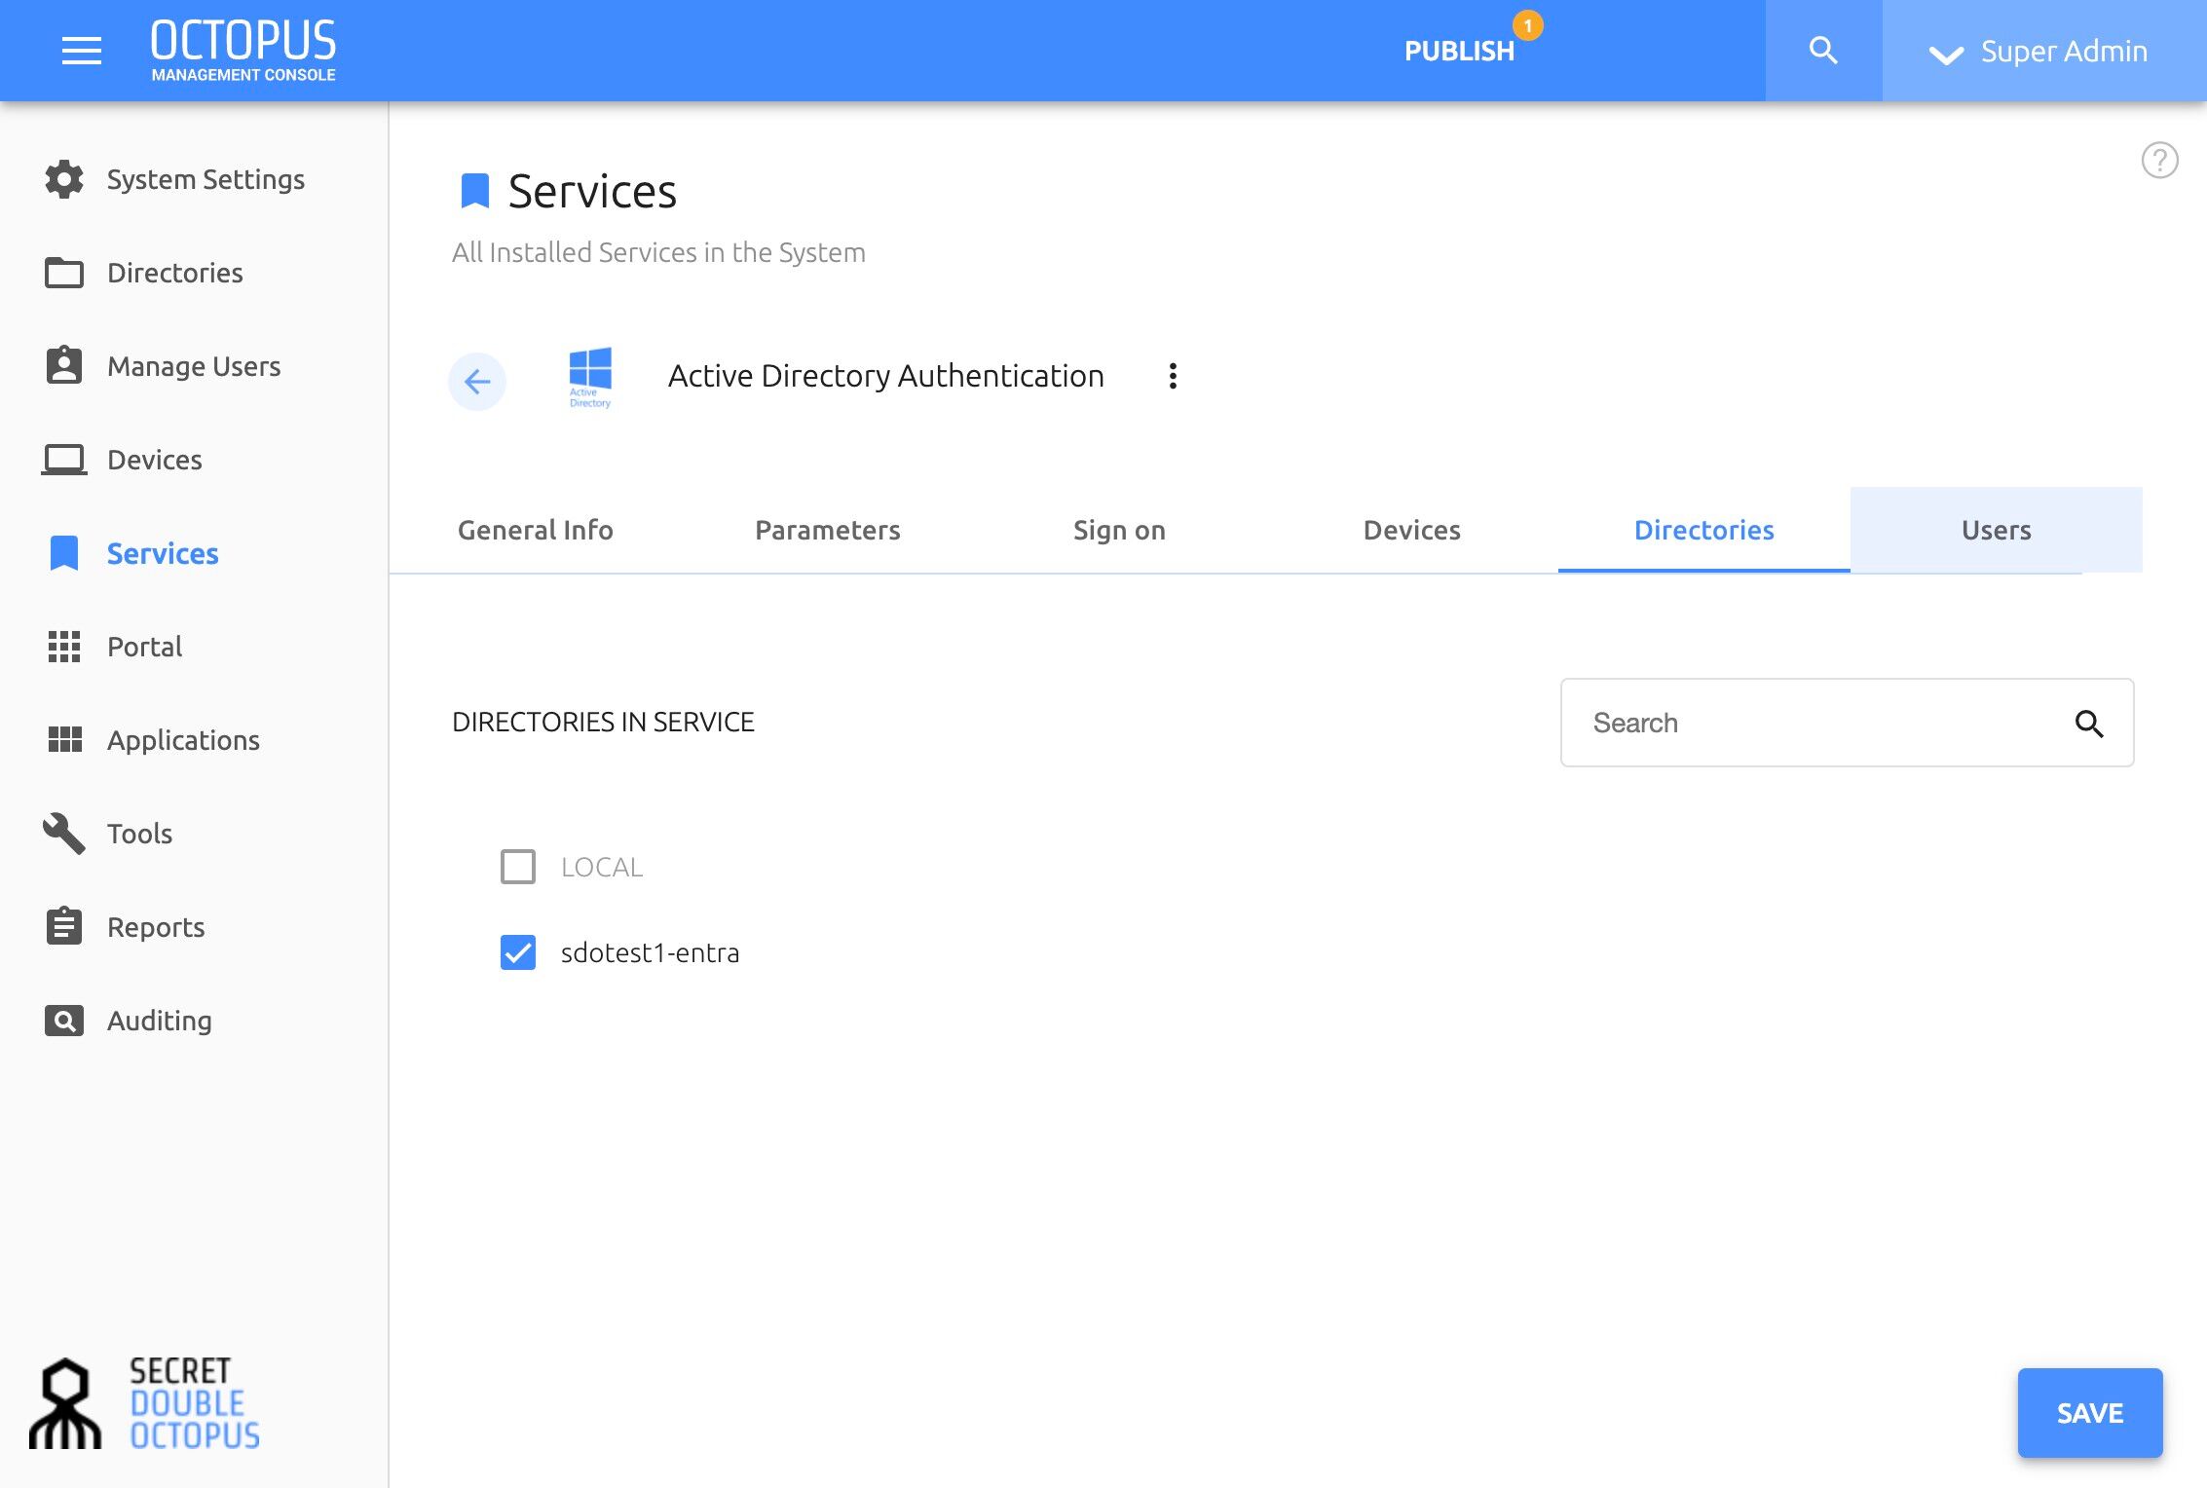Click the Devices label in sidebar
The image size is (2207, 1488).
coord(155,460)
